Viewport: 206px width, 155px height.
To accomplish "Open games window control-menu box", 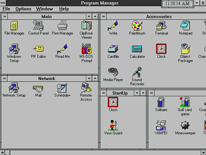I will (x=152, y=93).
